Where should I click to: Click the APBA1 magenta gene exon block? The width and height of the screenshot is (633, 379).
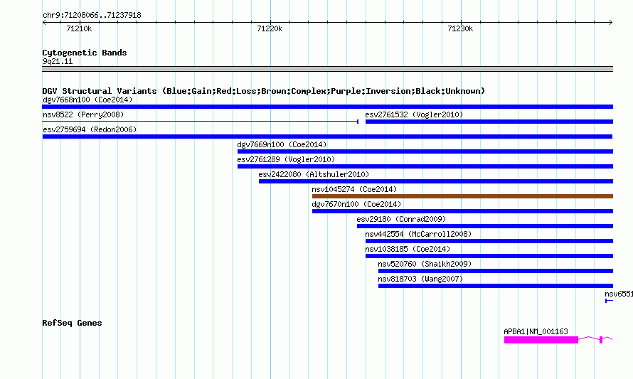(541, 340)
